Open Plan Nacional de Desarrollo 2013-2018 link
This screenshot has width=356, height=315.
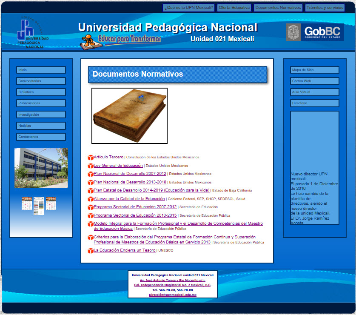point(130,182)
